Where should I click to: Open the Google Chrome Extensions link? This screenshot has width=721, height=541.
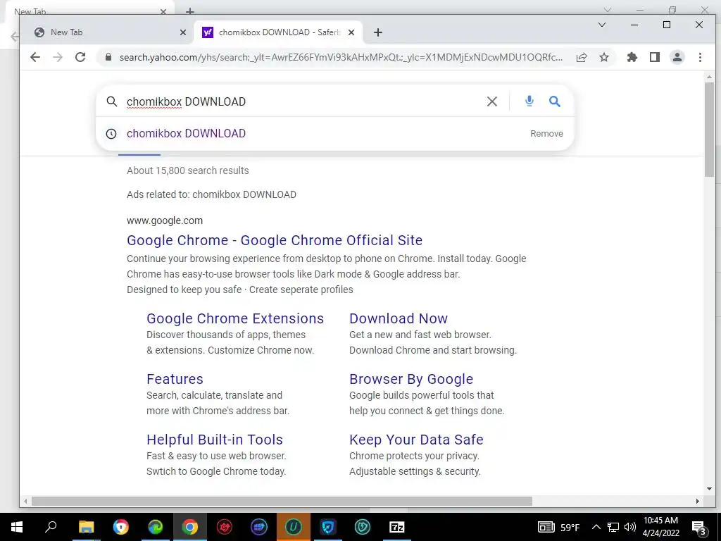(235, 318)
